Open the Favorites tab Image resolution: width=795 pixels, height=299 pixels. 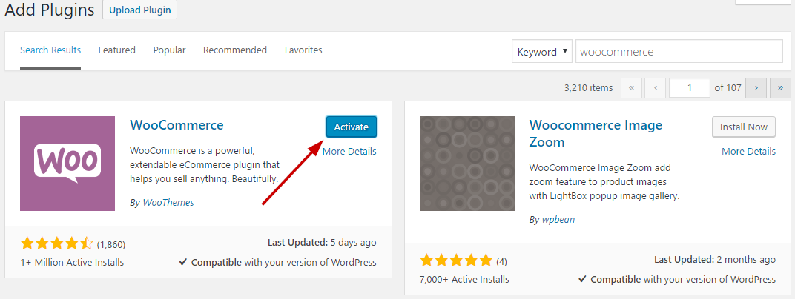tap(303, 50)
